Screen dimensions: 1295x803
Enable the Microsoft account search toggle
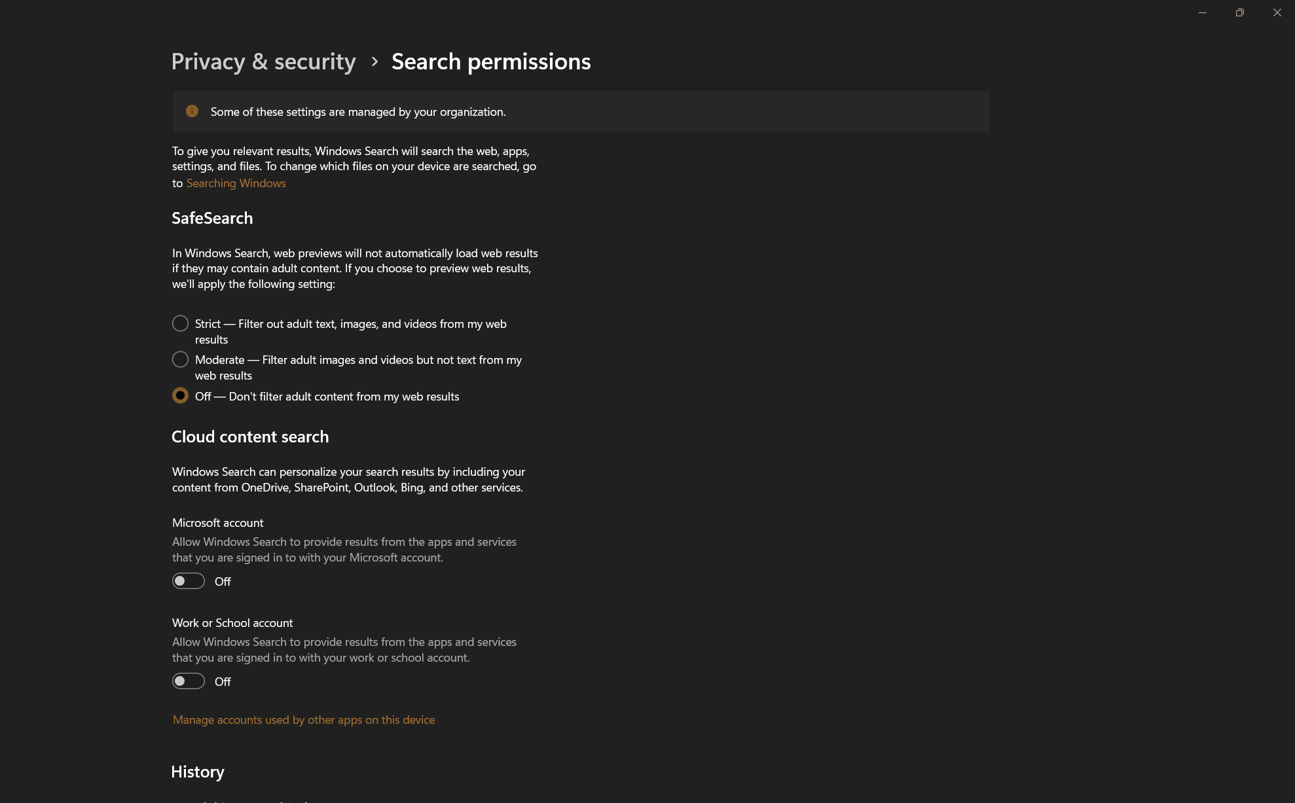click(x=189, y=581)
